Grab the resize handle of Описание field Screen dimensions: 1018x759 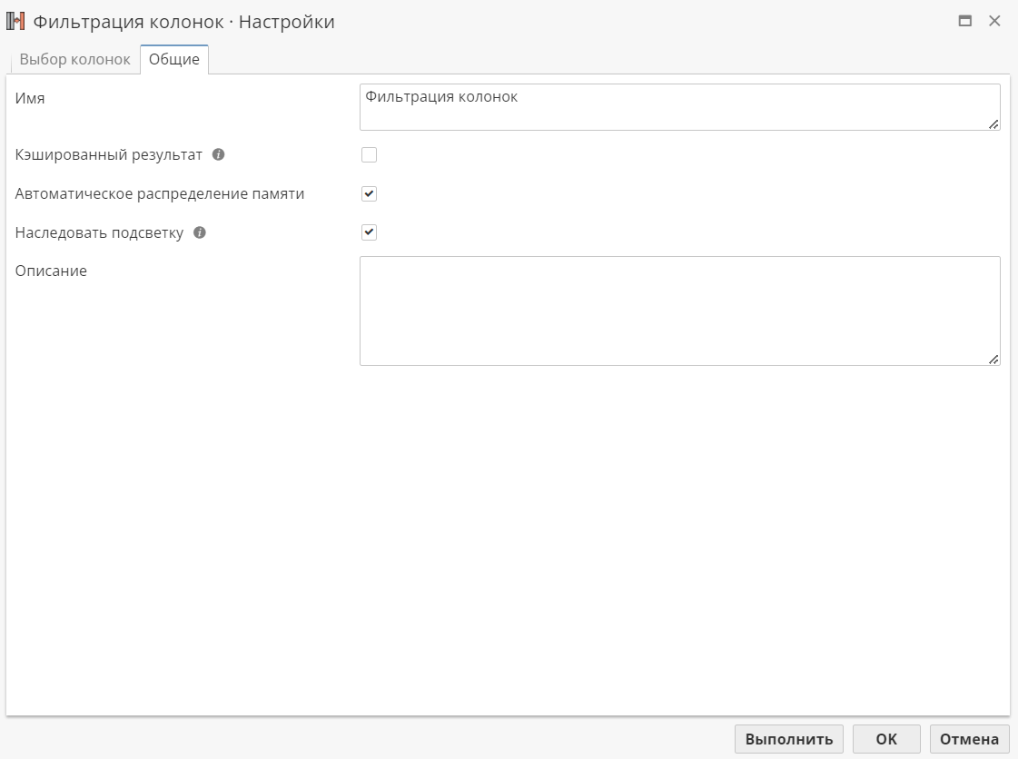click(994, 359)
